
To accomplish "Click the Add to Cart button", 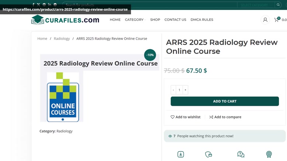I will (x=225, y=101).
